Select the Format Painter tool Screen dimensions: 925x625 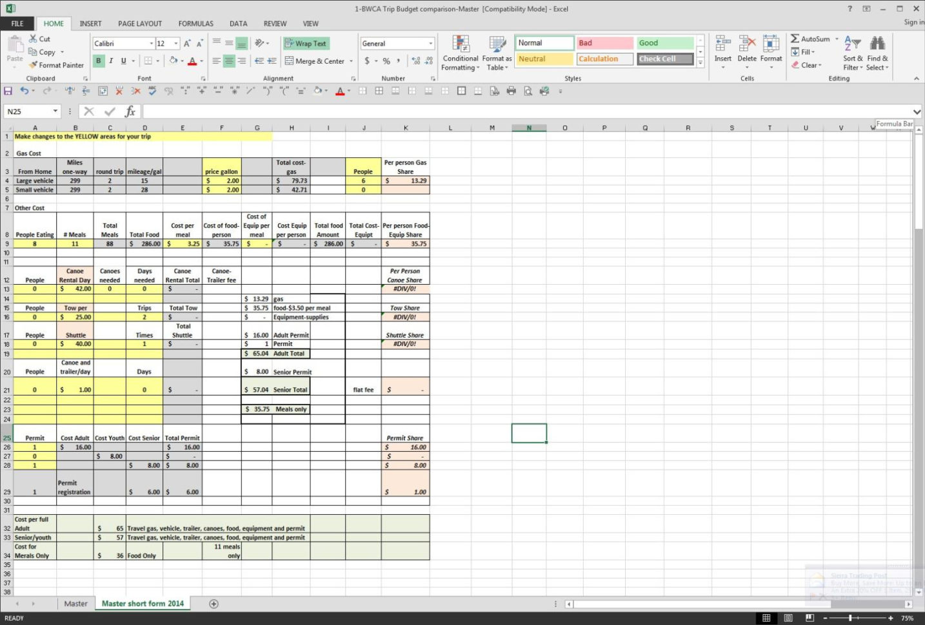(x=56, y=65)
